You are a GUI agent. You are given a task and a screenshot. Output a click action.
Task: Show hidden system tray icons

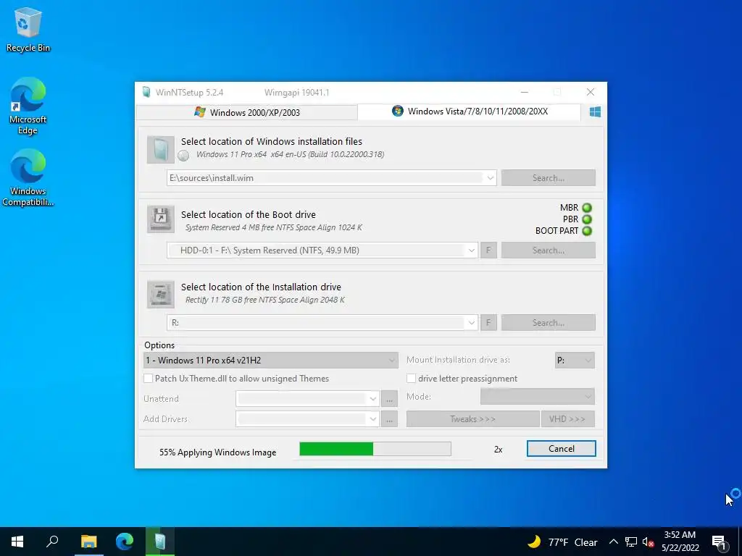click(613, 542)
